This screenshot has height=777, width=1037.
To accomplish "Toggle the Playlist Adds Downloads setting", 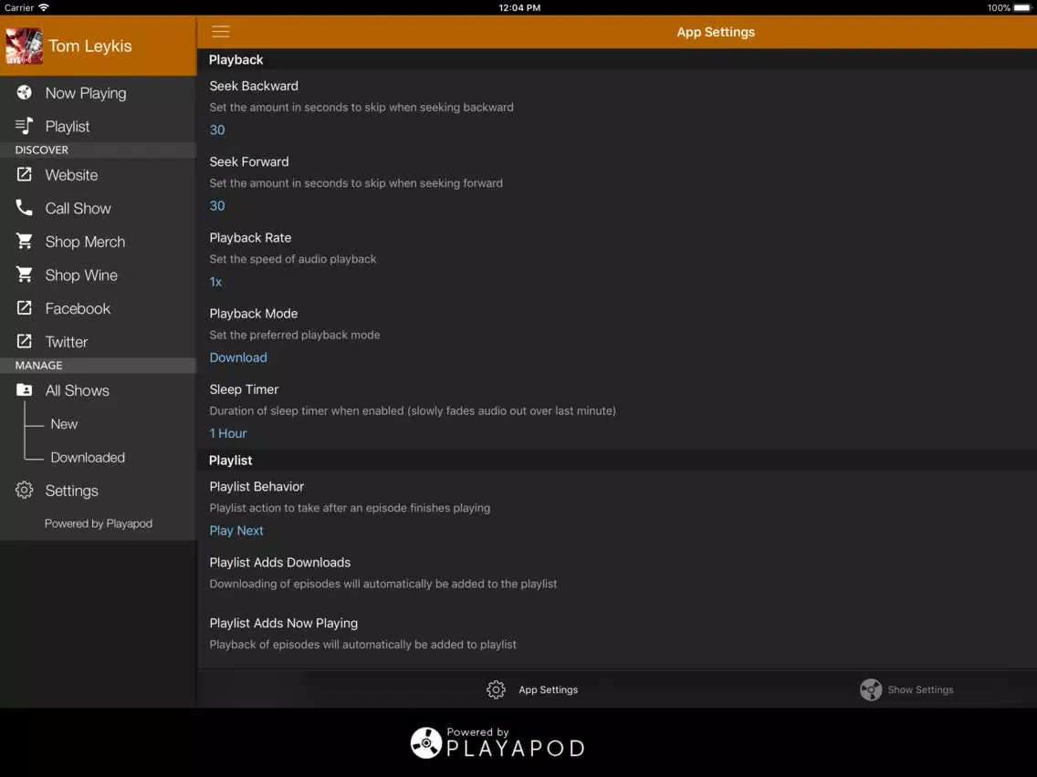I will [616, 572].
